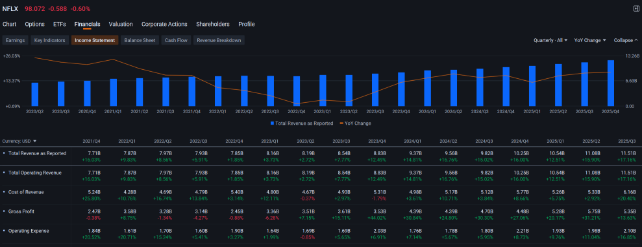This screenshot has width=642, height=247.
Task: Open the Valuation tab
Action: point(121,24)
